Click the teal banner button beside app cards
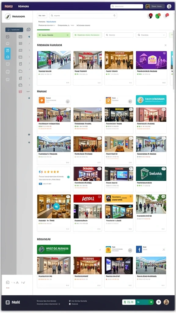The image size is (176, 313). pyautogui.click(x=151, y=100)
